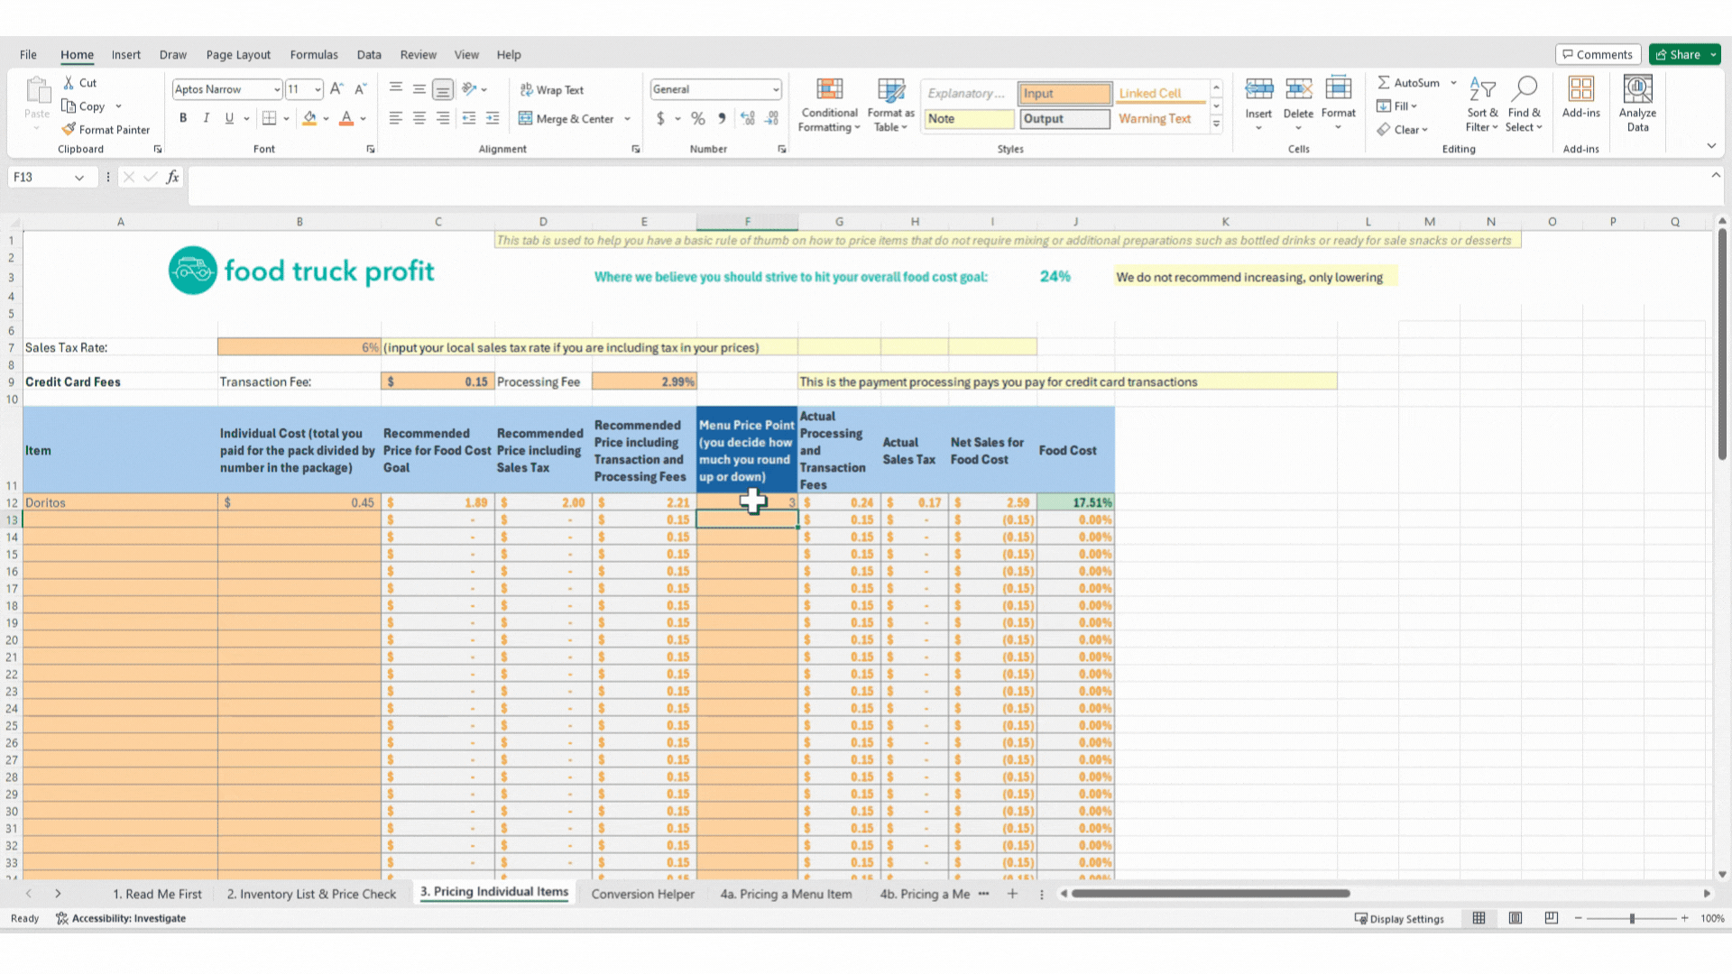Expand the General number format dropdown
The image size is (1732, 974).
(775, 89)
